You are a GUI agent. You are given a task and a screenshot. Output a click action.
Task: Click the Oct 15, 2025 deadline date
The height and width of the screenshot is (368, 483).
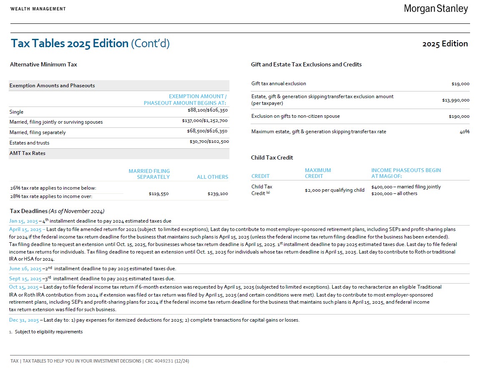[24, 287]
